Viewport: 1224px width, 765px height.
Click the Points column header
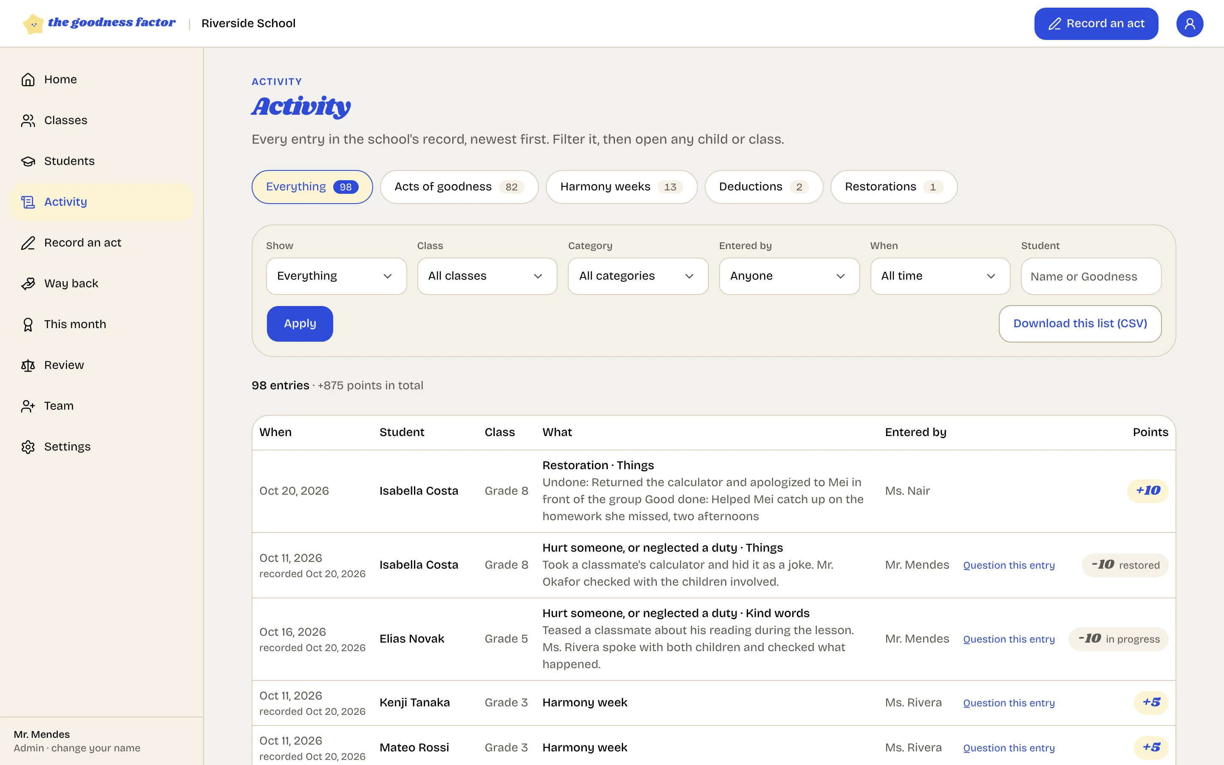(1150, 432)
